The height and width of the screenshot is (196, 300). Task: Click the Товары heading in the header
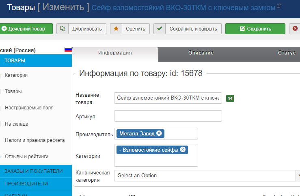tap(21, 7)
